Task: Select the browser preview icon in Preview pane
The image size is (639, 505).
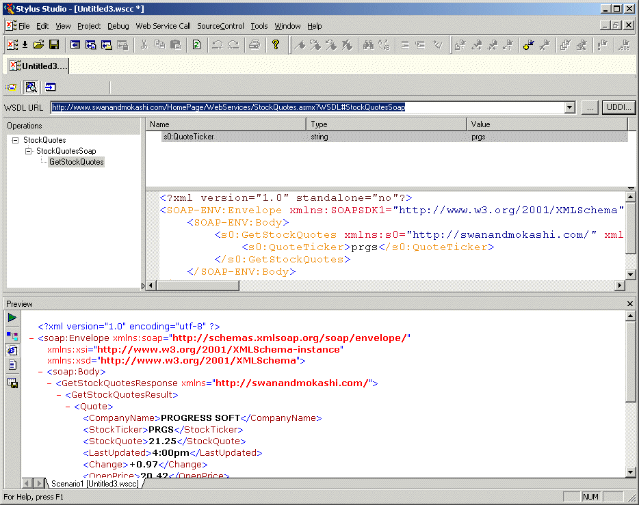Action: point(12,350)
